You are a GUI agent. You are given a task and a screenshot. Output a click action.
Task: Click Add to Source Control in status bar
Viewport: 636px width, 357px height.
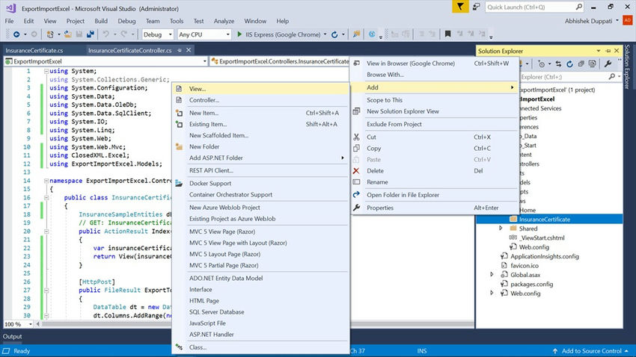coord(593,351)
